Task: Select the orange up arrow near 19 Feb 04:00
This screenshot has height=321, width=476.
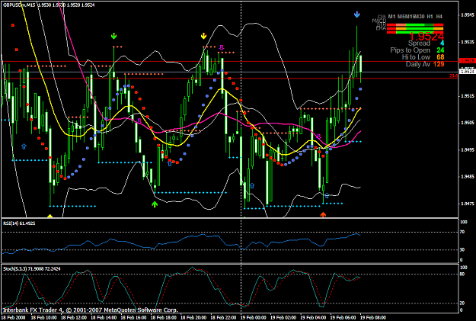Action: click(x=323, y=214)
